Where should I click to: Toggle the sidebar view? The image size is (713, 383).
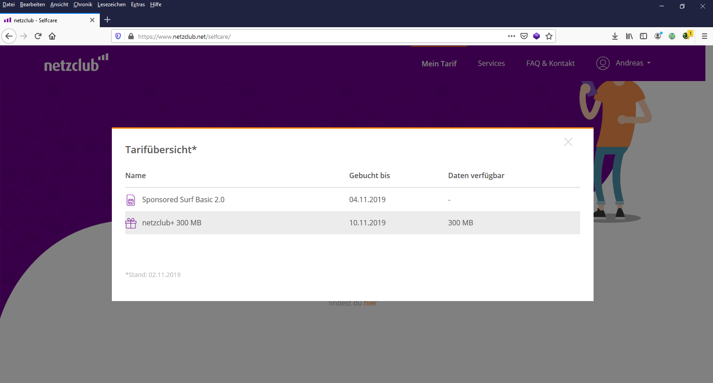coord(643,36)
